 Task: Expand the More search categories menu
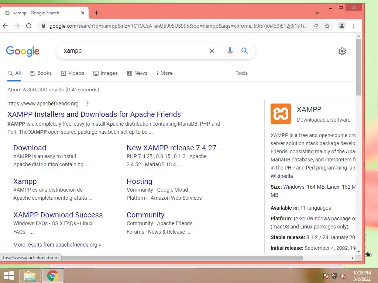tap(164, 73)
